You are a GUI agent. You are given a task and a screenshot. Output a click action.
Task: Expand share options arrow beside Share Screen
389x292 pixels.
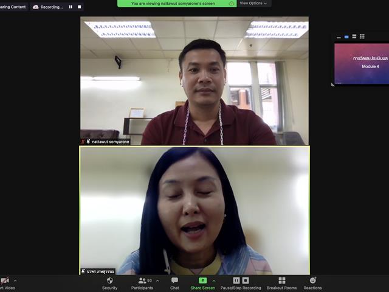(x=214, y=280)
